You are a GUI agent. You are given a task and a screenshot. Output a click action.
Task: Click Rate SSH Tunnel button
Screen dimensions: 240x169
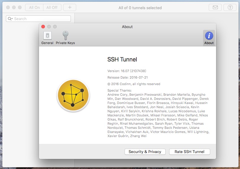click(x=190, y=152)
